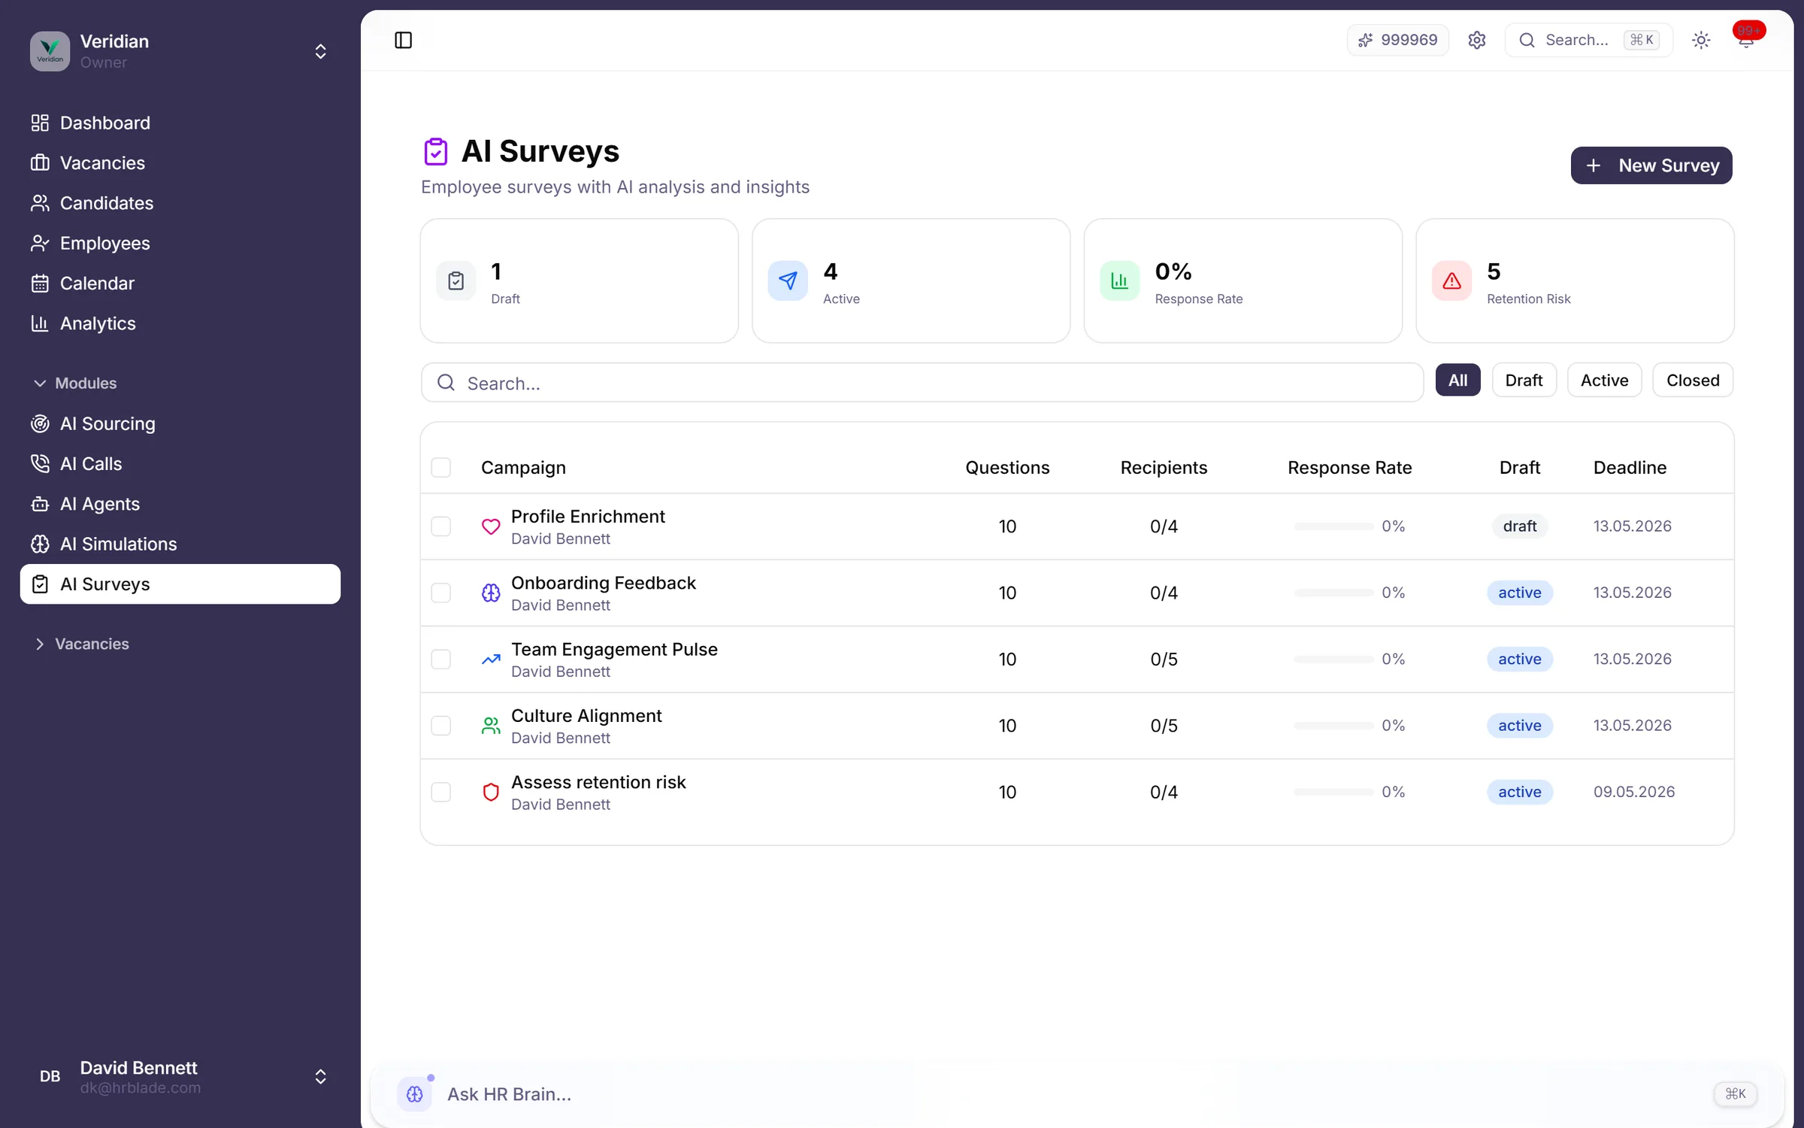Focus the surveys Search field
The width and height of the screenshot is (1804, 1128).
point(922,383)
